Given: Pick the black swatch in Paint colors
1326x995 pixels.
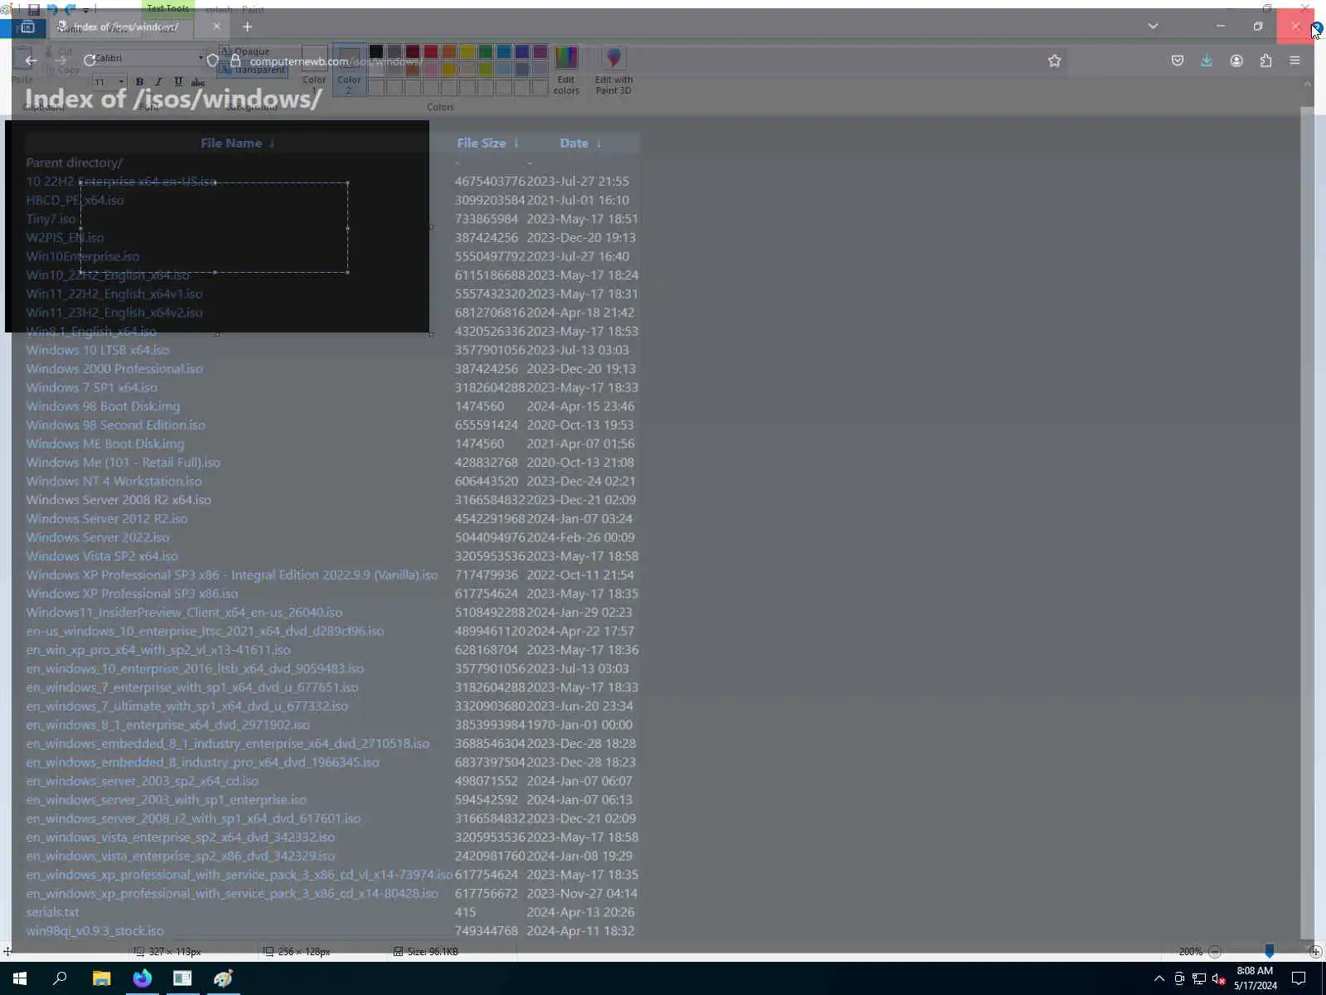Looking at the screenshot, I should click(x=376, y=52).
